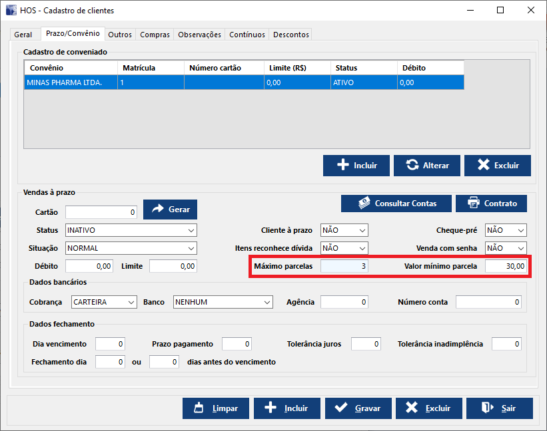
Task: Click Excluir button in the bottom bar
Action: point(428,408)
